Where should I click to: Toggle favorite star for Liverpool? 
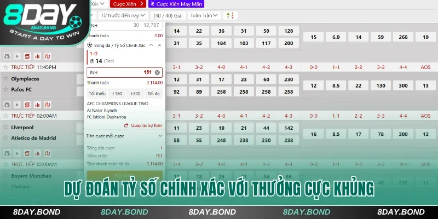(x=7, y=126)
